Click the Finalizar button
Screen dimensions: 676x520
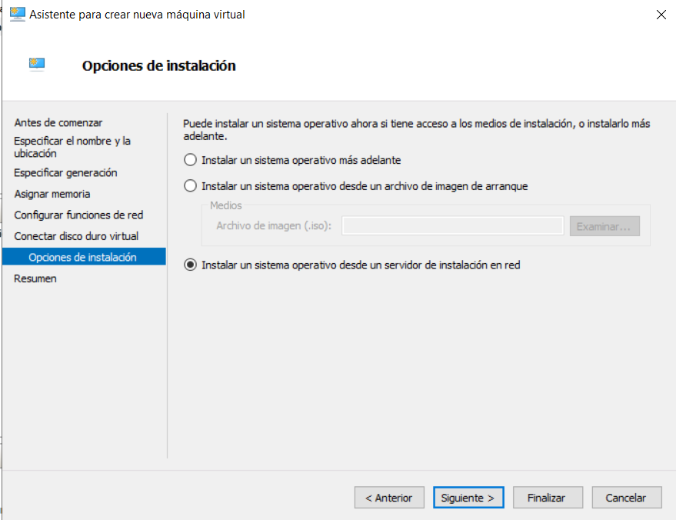pos(546,498)
